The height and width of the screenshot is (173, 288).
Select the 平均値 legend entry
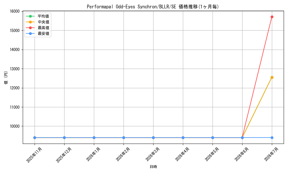pos(38,16)
